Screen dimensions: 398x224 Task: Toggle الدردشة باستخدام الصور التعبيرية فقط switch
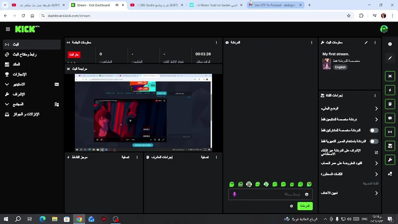[374, 141]
